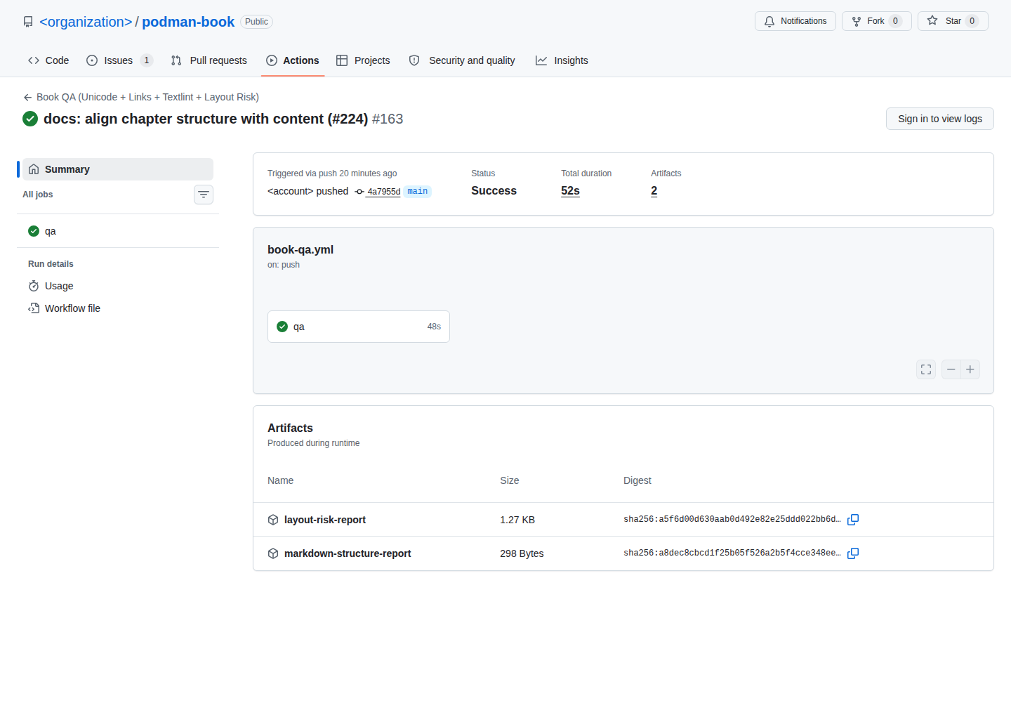Open the Issues tab

point(119,60)
